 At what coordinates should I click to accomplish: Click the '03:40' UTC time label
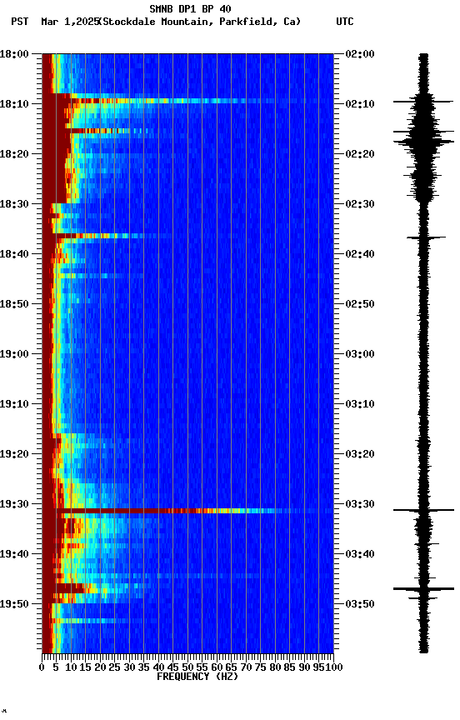360,555
